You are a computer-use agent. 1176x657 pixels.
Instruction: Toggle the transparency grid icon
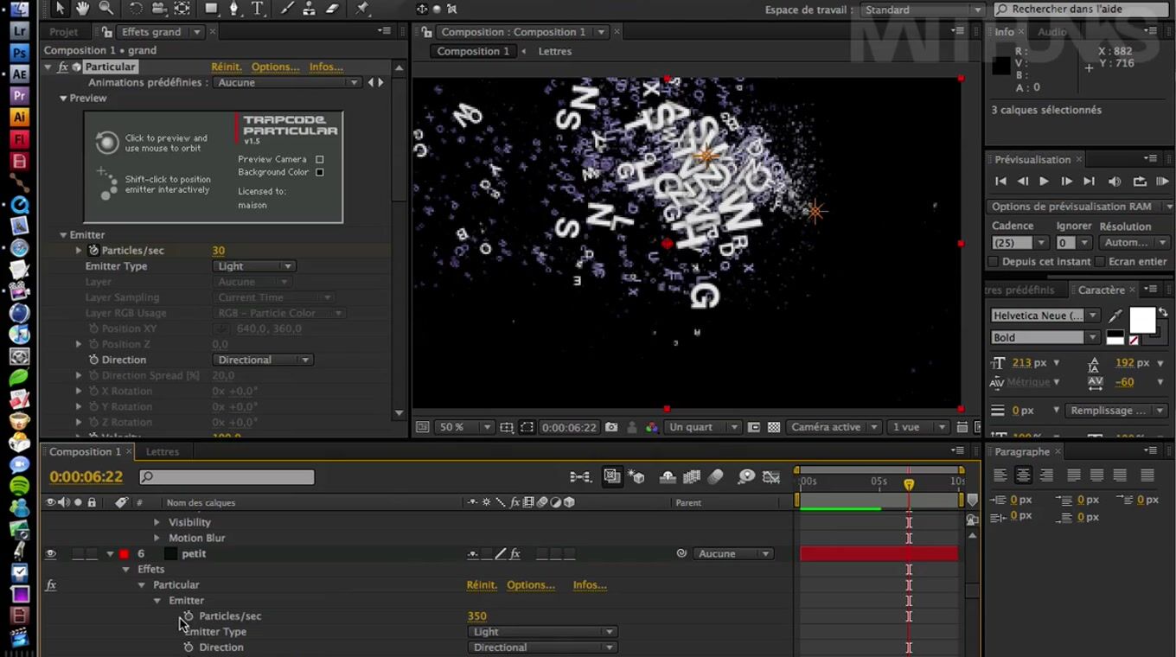774,427
